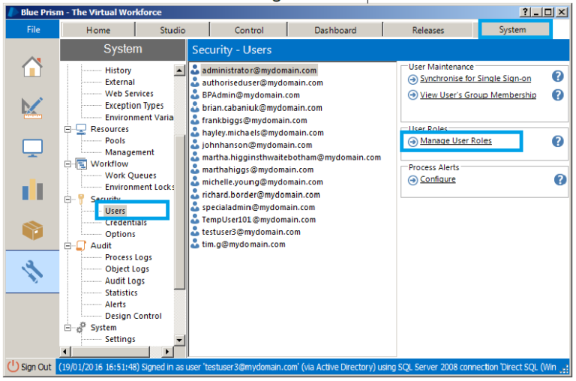Click the System gears icon in tree
576x381 pixels.
point(81,327)
